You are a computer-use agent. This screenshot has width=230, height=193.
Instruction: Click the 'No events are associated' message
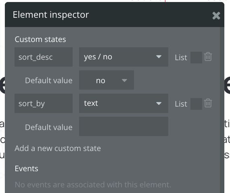(93, 185)
